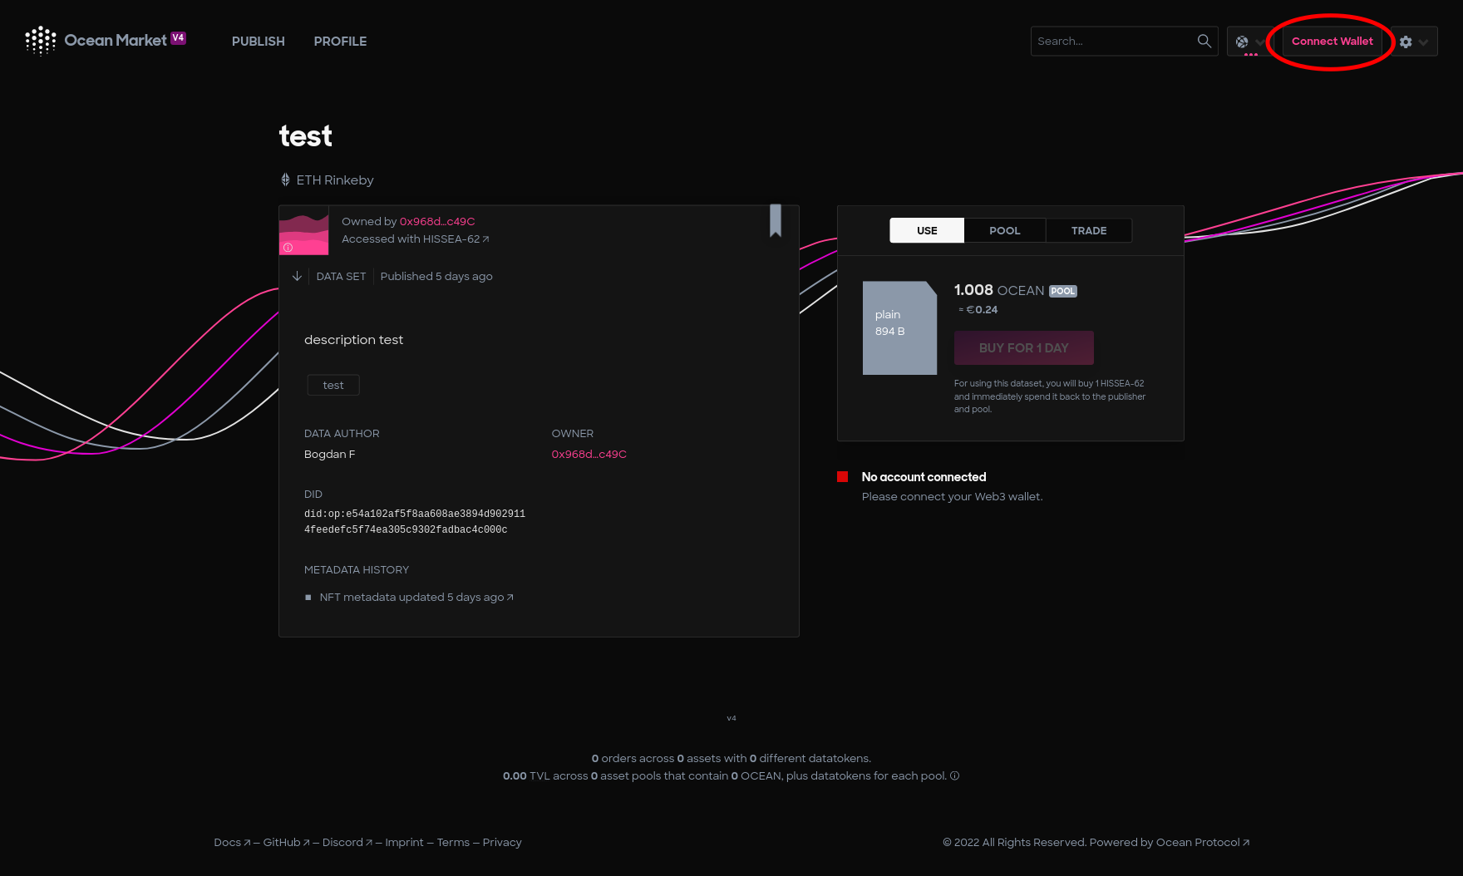Click the DID text did:op:e54a102a...
The height and width of the screenshot is (876, 1463).
415,522
